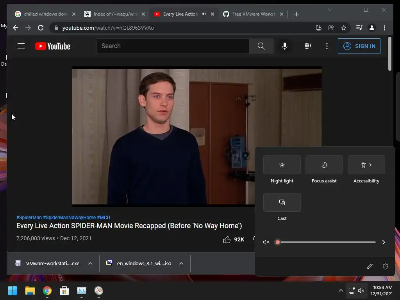Open Chrome three-dot menu
Screen dimensions: 400x300
tap(384, 28)
